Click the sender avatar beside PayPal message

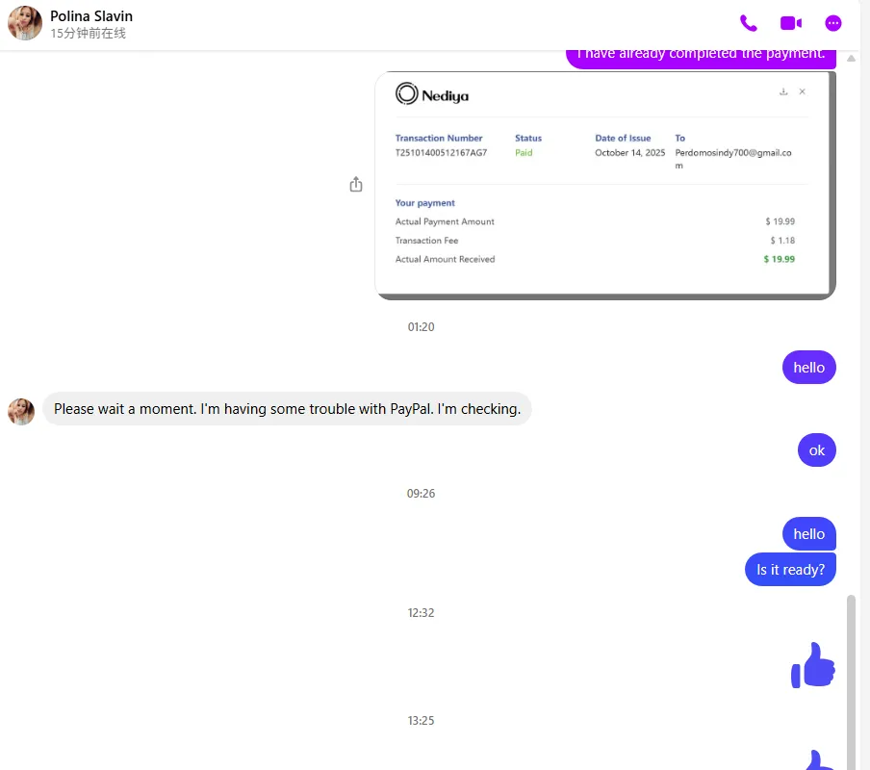[21, 412]
